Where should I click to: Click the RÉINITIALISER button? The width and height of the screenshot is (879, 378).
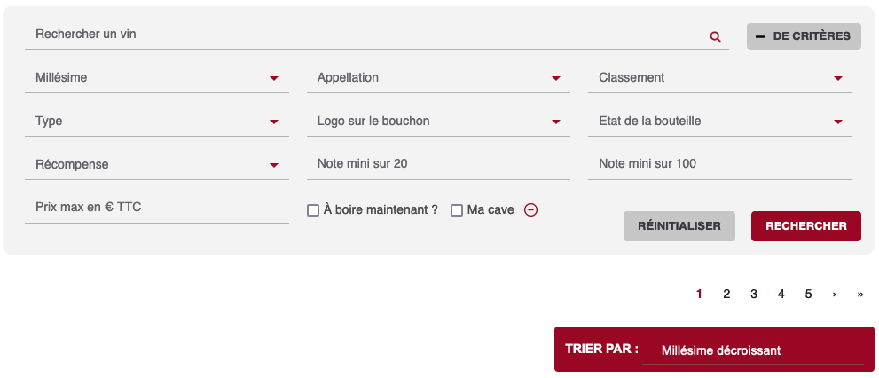point(679,226)
